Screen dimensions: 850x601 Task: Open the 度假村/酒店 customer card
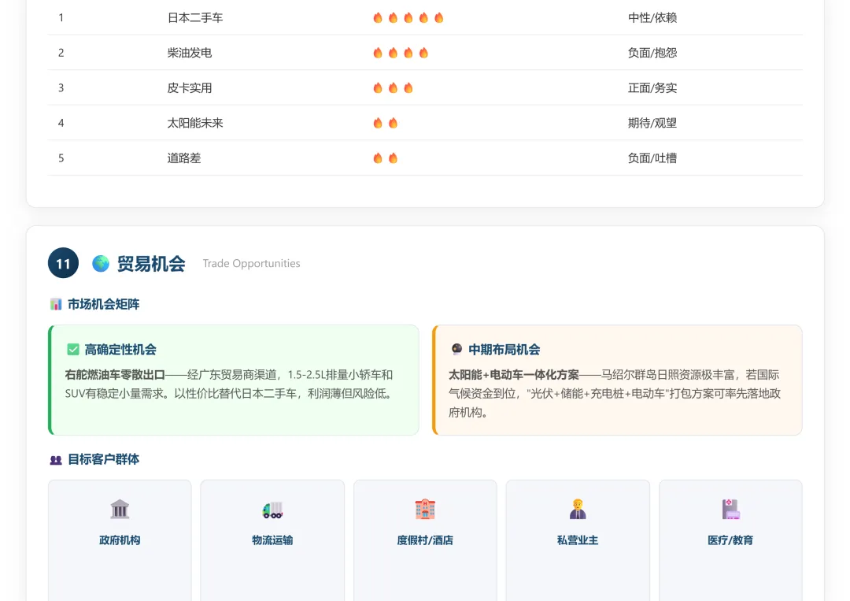point(425,540)
